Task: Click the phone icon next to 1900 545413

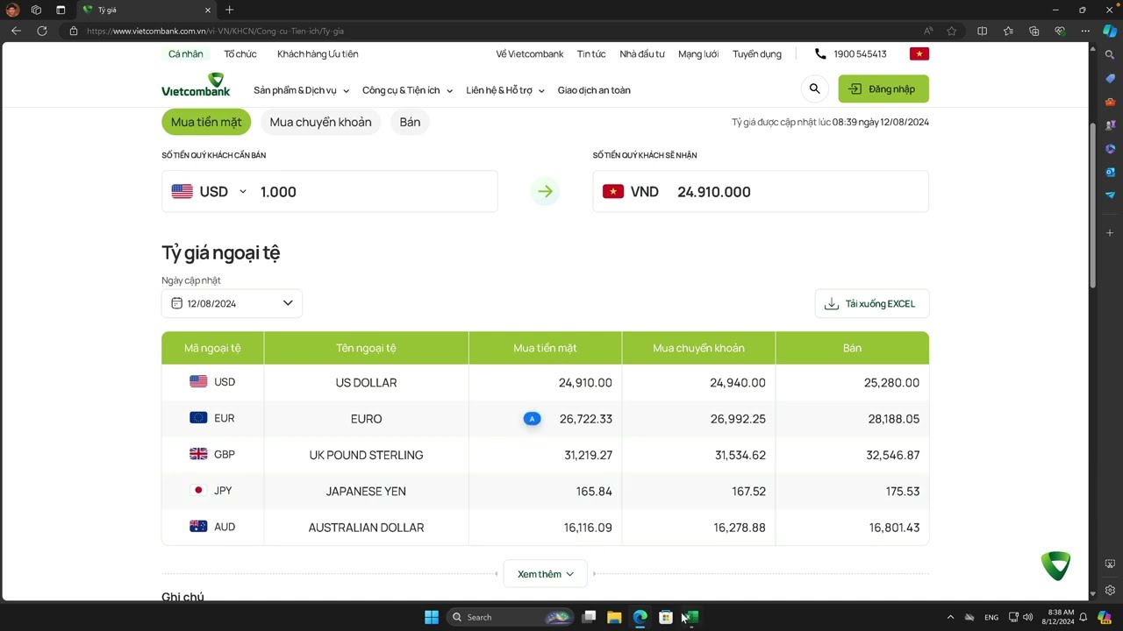Action: coord(820,53)
